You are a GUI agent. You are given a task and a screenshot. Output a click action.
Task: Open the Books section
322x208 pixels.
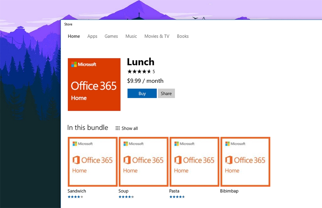coord(182,36)
